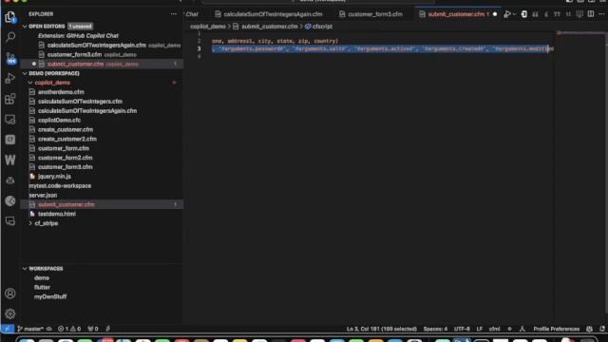Open the Remote Explorer monitor icon

click(10, 119)
